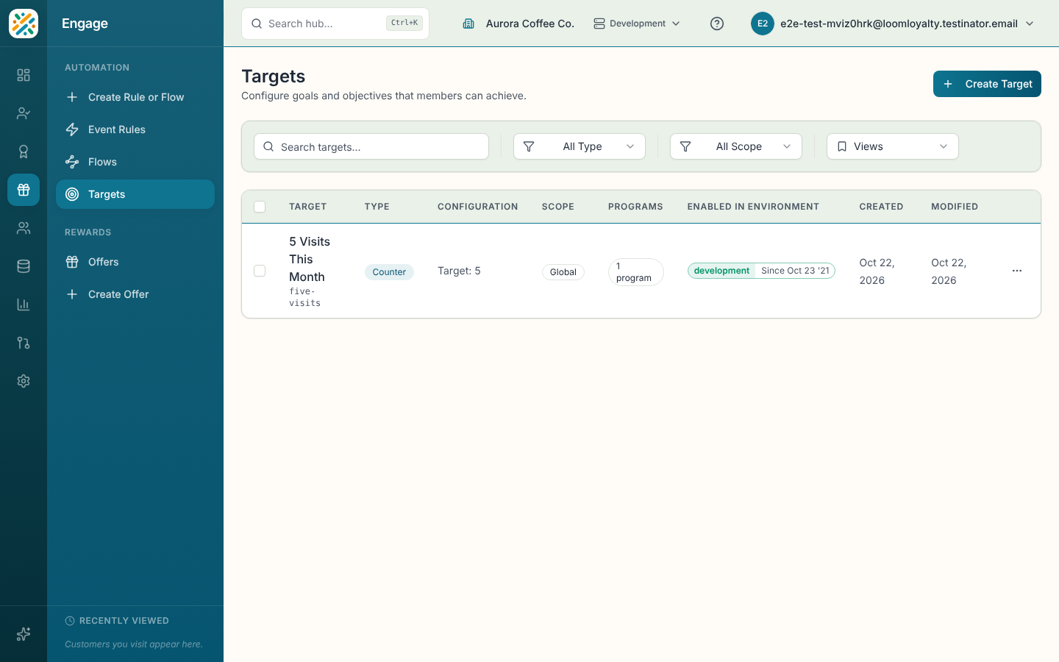Focus the Search targets field
1059x662 pixels.
pyautogui.click(x=371, y=146)
